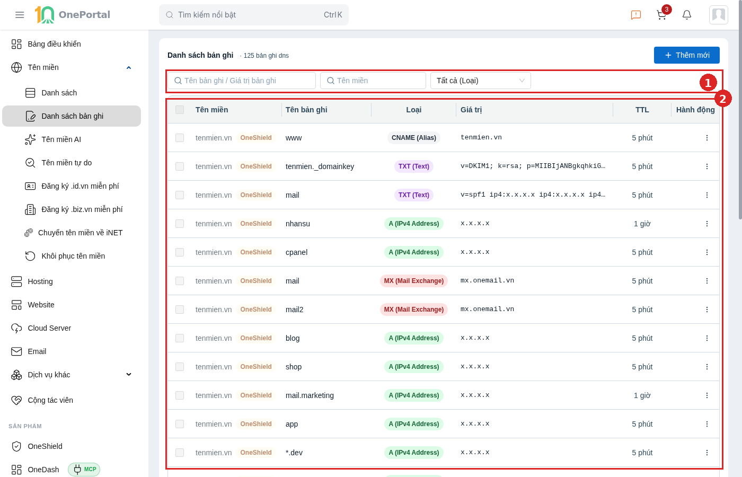
Task: Check the tenmien._domainkey record row
Action: point(180,166)
